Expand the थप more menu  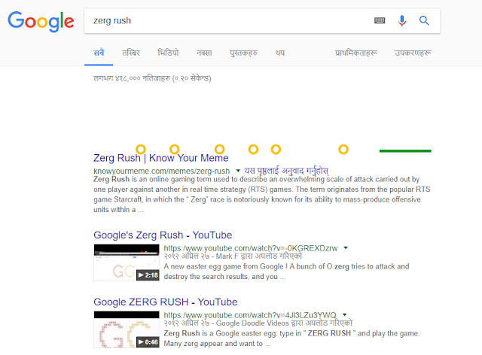(x=279, y=53)
